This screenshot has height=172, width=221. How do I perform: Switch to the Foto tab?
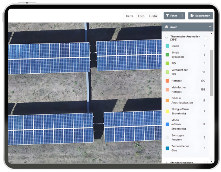(x=141, y=16)
